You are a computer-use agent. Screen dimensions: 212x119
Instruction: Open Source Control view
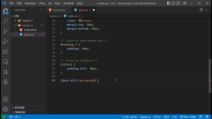tap(5, 31)
